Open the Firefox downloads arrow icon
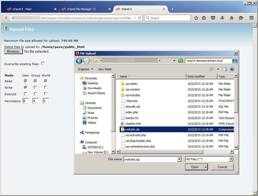This screenshot has height=196, width=258. (222, 18)
